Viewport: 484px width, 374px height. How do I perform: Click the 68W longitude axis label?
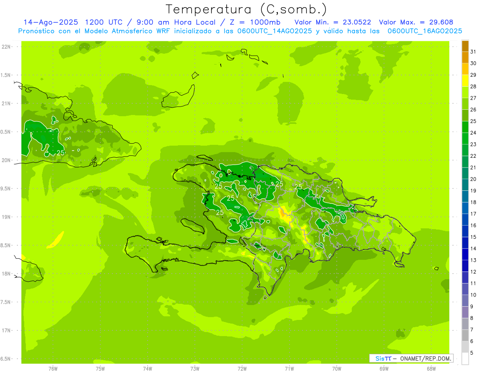click(x=431, y=368)
